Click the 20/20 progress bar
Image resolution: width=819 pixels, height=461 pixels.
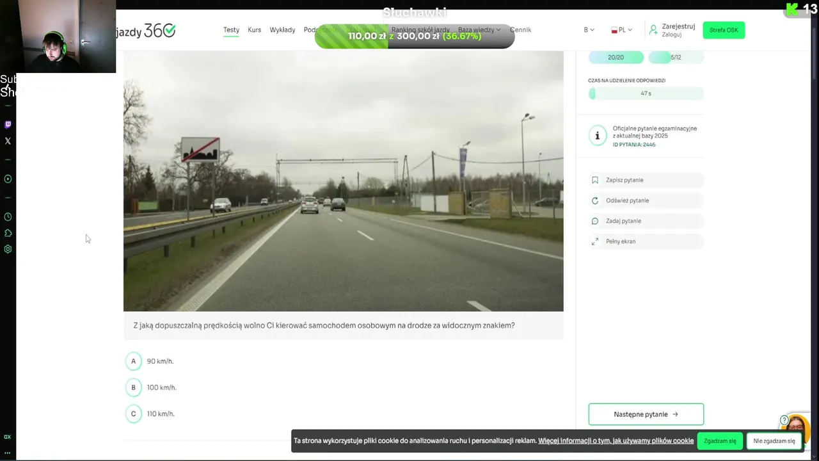[616, 57]
